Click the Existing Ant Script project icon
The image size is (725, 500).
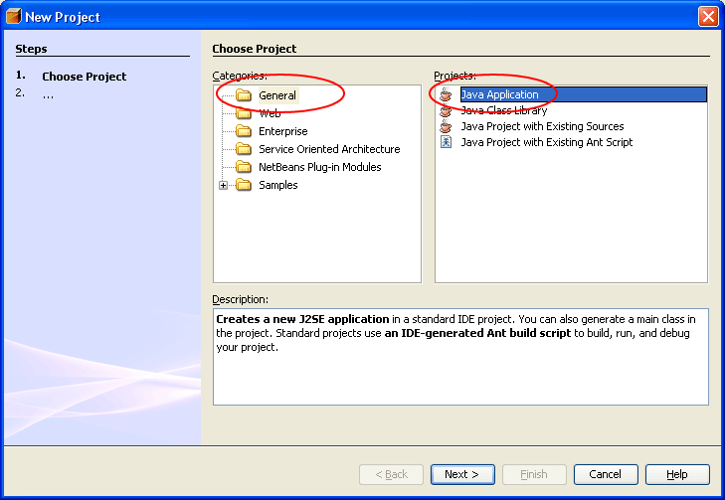pyautogui.click(x=446, y=142)
